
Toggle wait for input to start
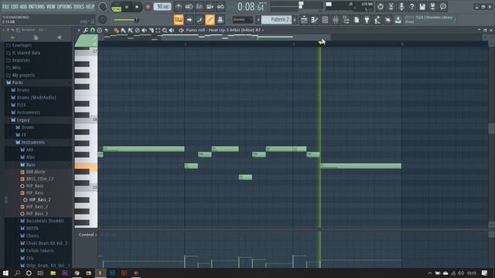tap(189, 7)
